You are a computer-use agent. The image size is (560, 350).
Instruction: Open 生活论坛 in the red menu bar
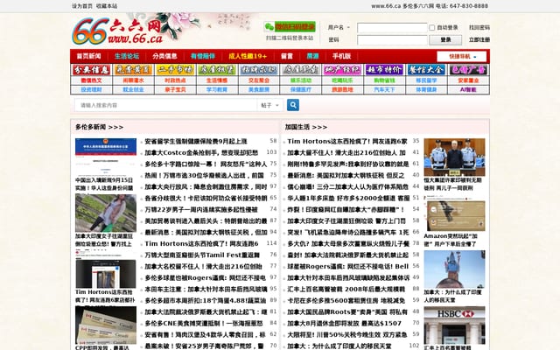tap(127, 56)
